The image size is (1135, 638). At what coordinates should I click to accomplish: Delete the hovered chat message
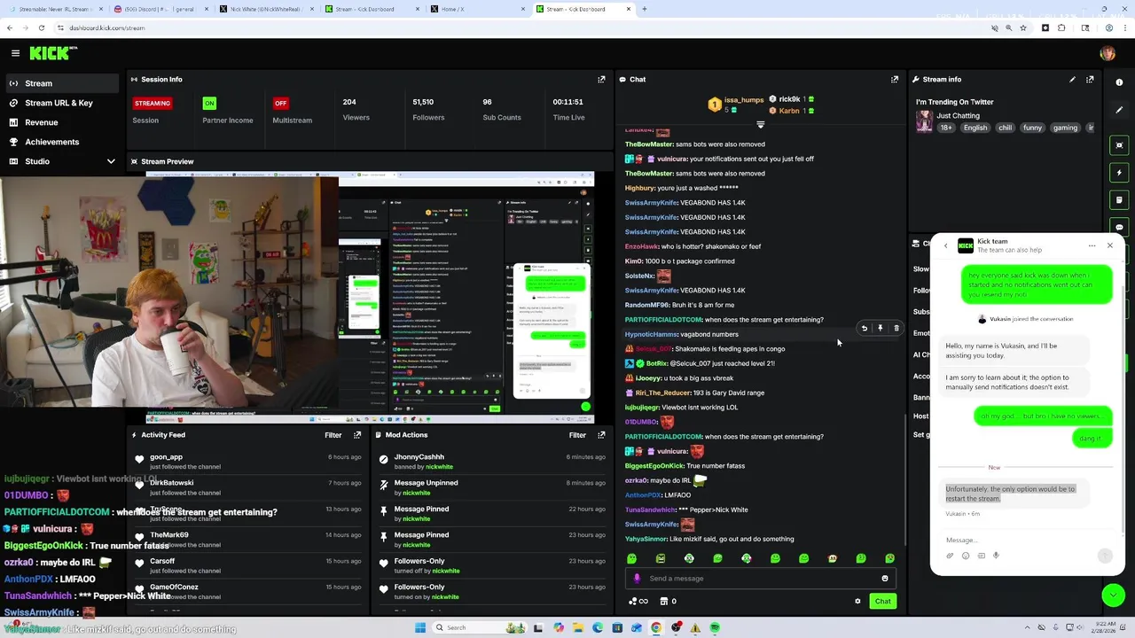click(x=896, y=329)
